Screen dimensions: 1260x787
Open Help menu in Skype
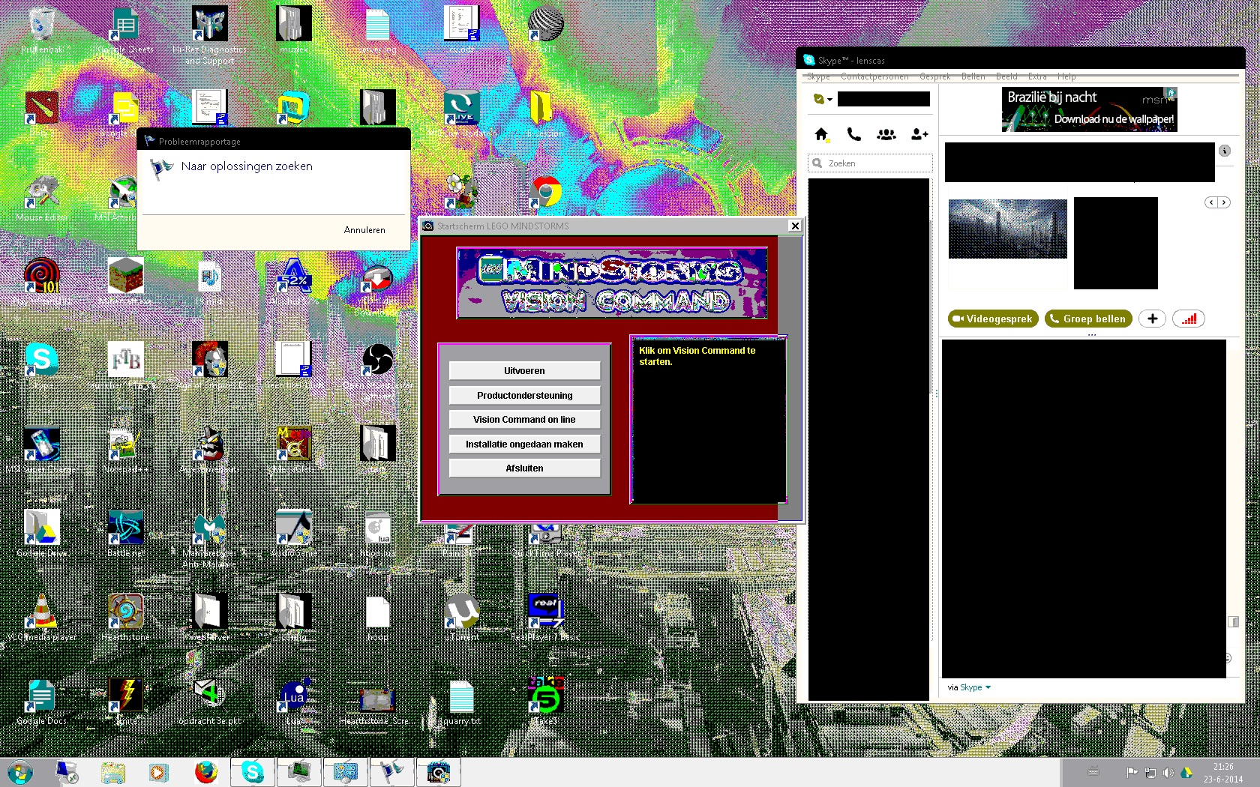[1066, 76]
